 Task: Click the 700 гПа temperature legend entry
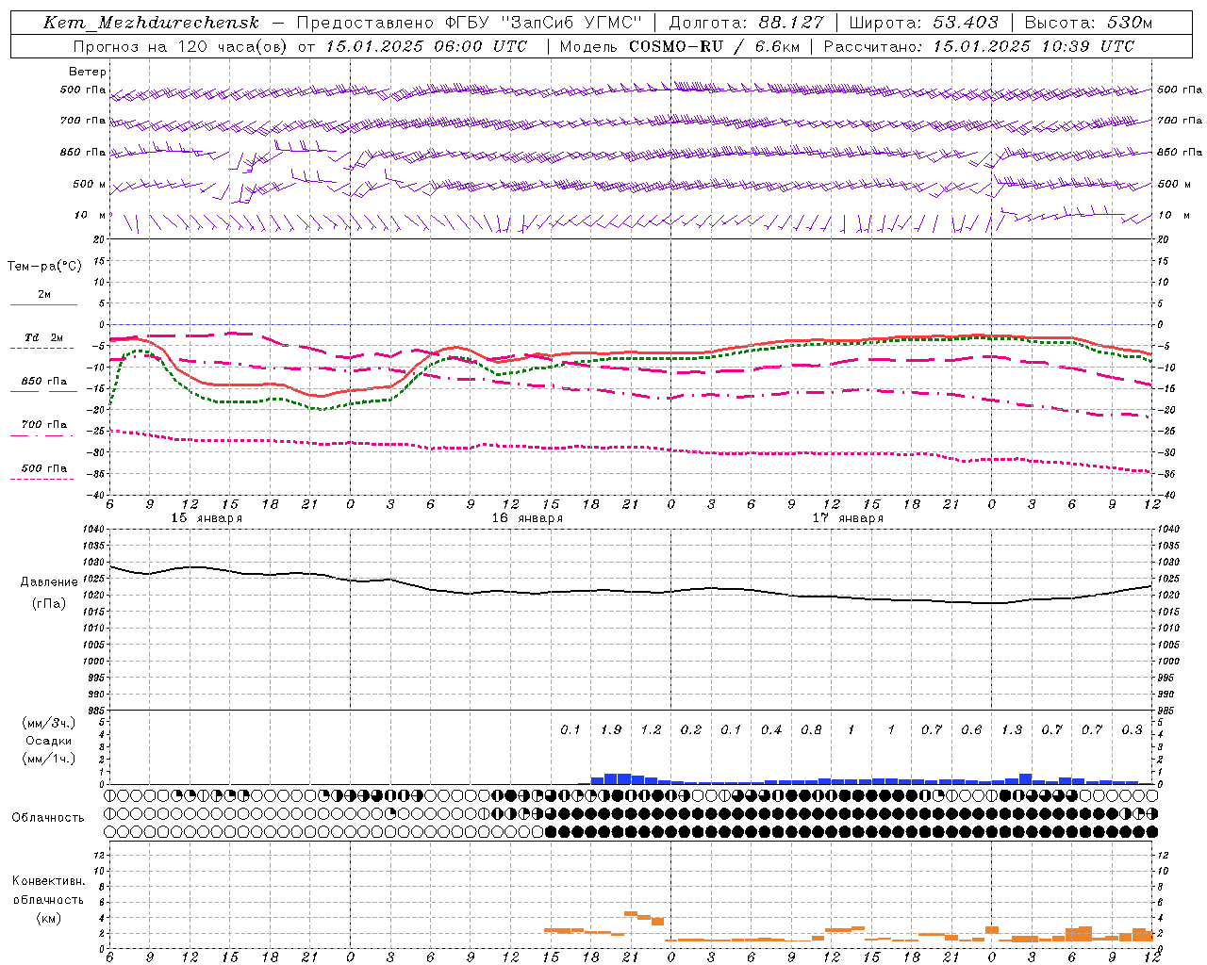pos(43,425)
